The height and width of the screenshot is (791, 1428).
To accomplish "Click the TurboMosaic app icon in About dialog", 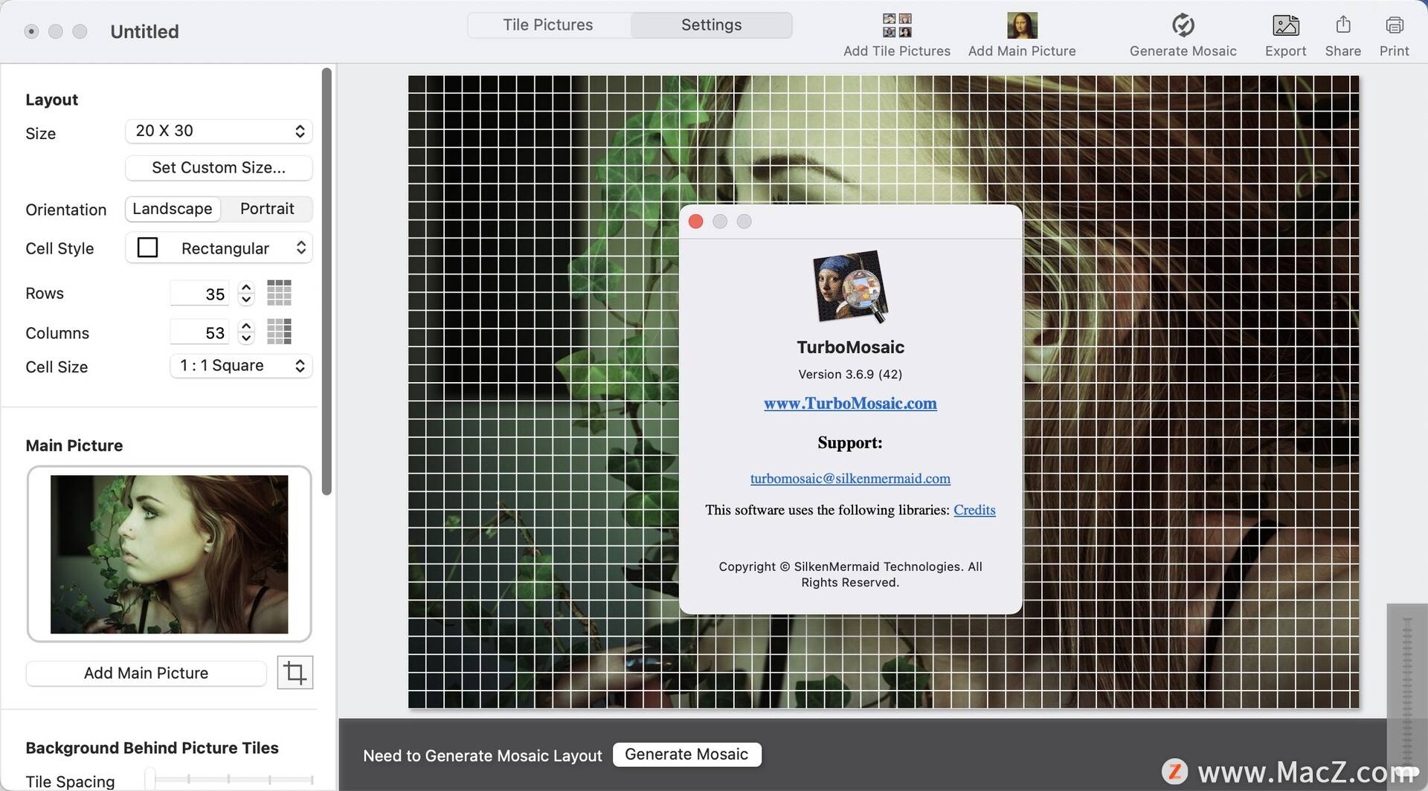I will pos(850,288).
